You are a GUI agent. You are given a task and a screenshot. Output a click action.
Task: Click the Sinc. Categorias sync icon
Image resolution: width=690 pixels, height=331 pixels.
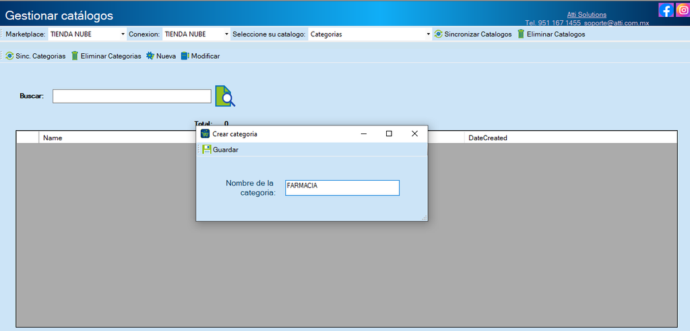coord(9,56)
